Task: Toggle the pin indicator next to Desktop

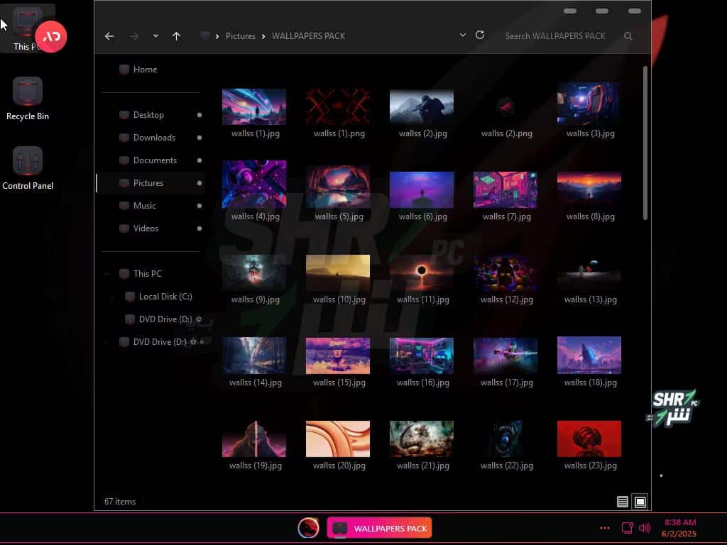Action: coord(200,115)
